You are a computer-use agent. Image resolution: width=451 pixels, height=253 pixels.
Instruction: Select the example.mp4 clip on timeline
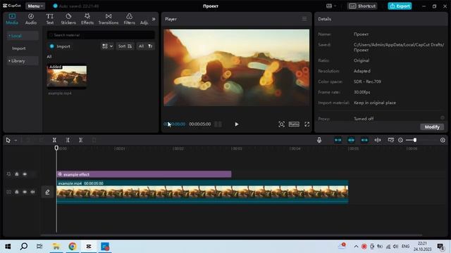coord(202,192)
